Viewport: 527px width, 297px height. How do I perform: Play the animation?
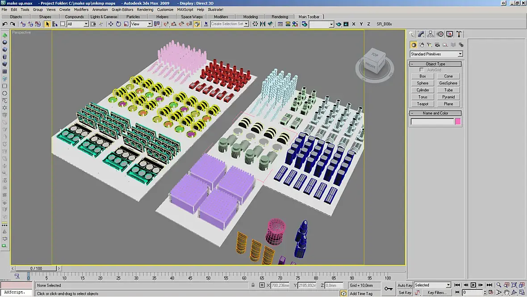(x=473, y=285)
